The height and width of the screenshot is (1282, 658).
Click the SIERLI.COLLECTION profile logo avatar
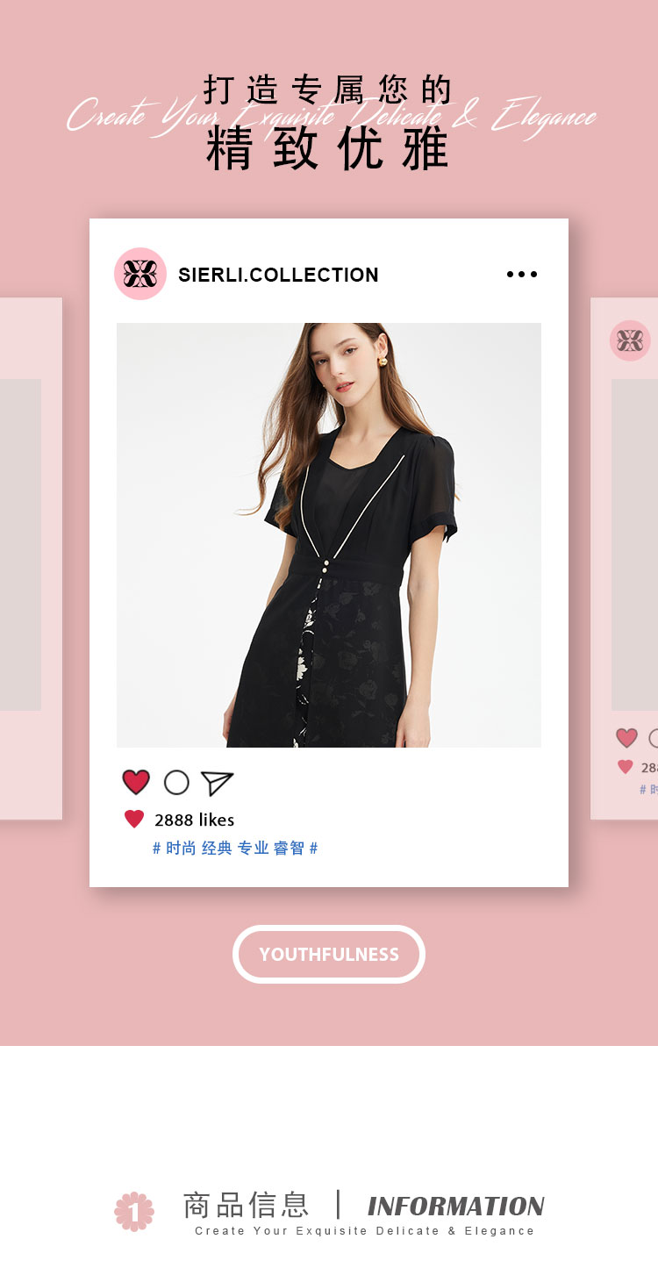pyautogui.click(x=140, y=274)
